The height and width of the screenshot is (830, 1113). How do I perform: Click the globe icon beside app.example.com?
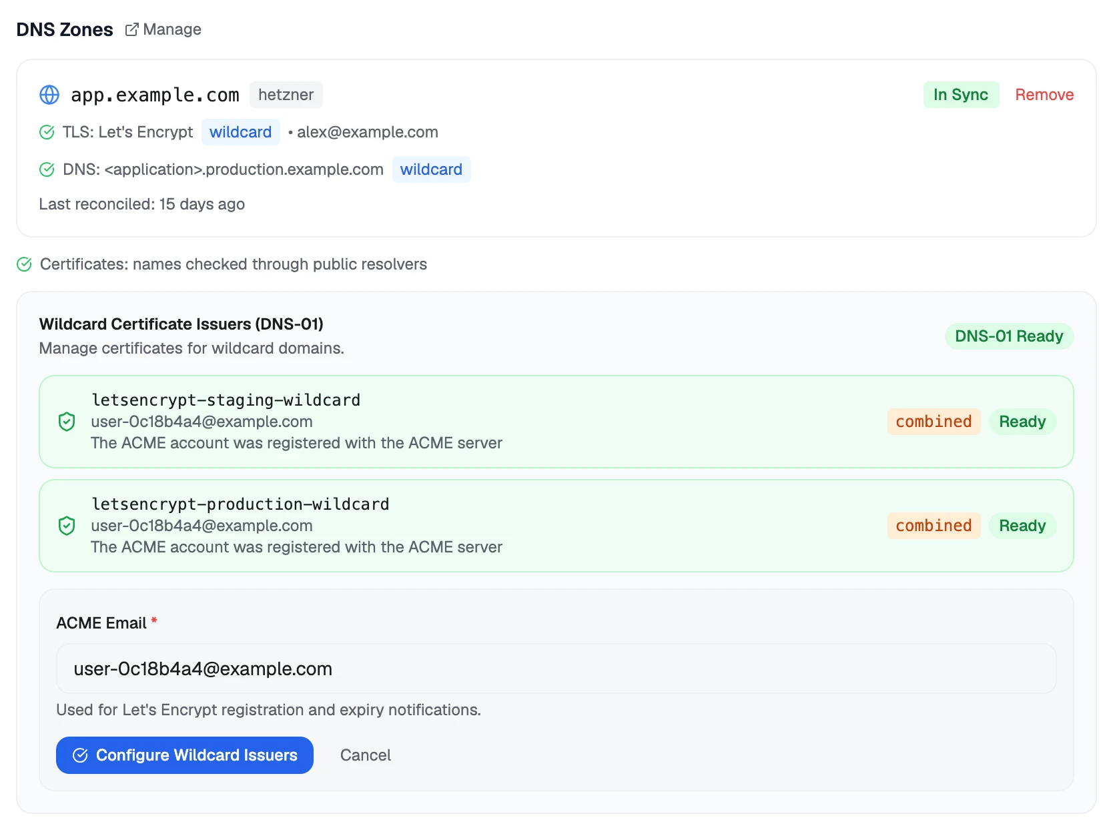[x=49, y=95]
